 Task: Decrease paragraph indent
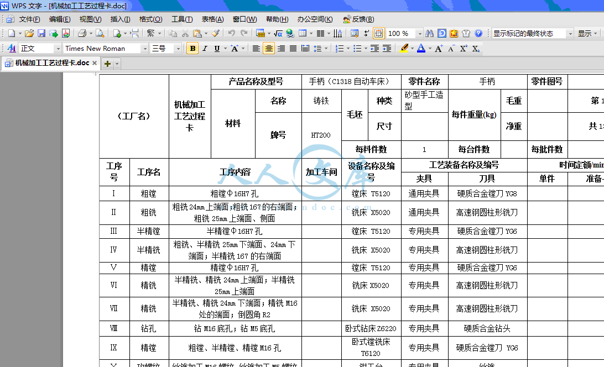coord(374,49)
